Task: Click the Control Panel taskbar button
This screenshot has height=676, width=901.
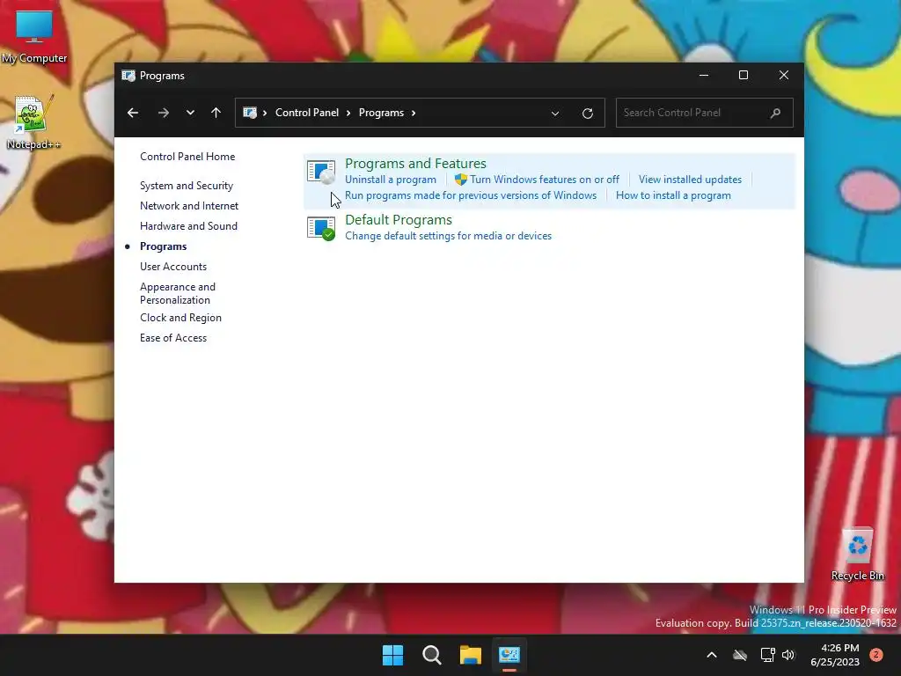Action: [x=509, y=655]
